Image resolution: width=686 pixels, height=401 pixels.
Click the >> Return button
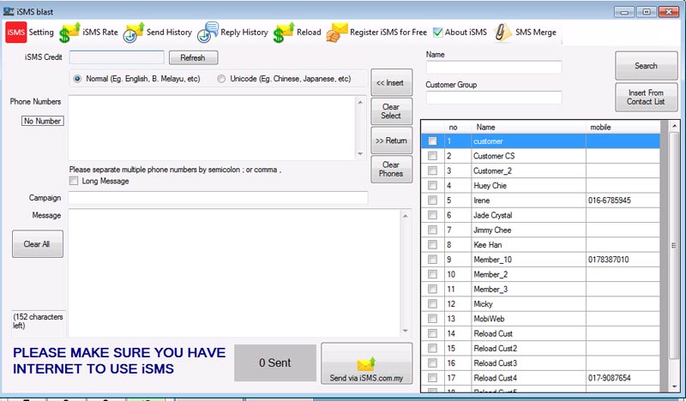tap(391, 141)
